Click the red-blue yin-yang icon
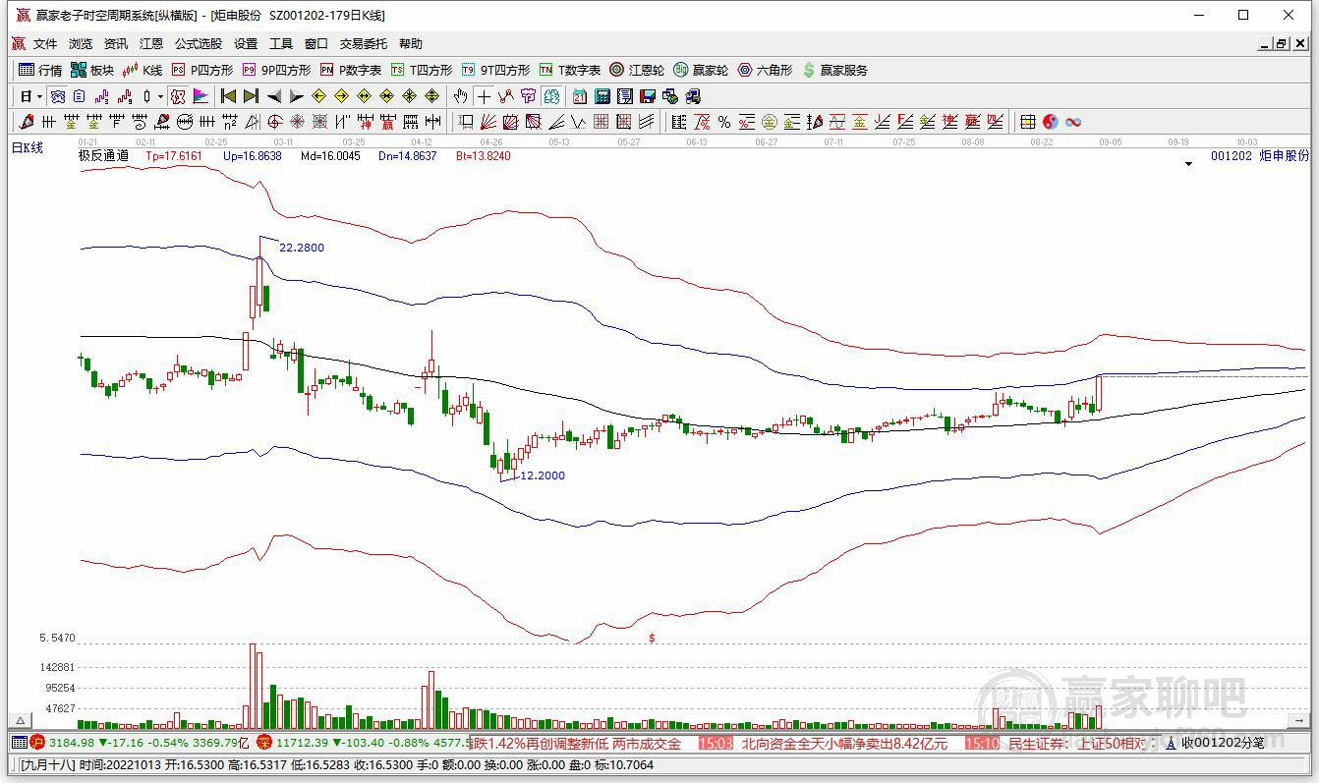1319x783 pixels. pyautogui.click(x=1051, y=122)
